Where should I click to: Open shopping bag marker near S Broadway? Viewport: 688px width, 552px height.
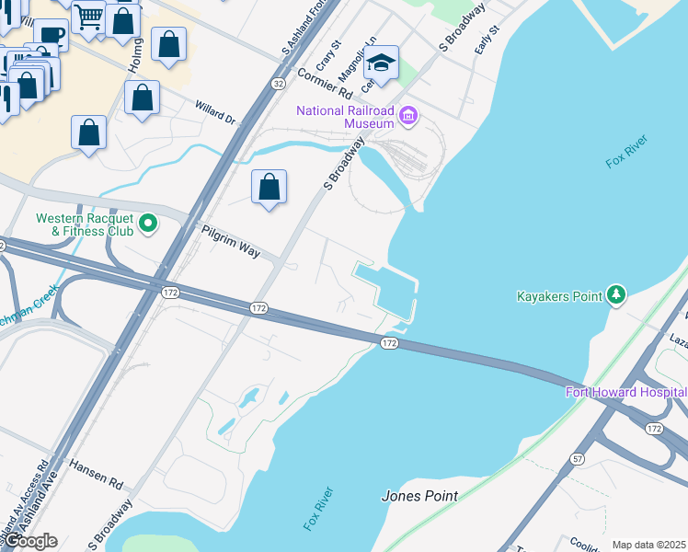269,190
